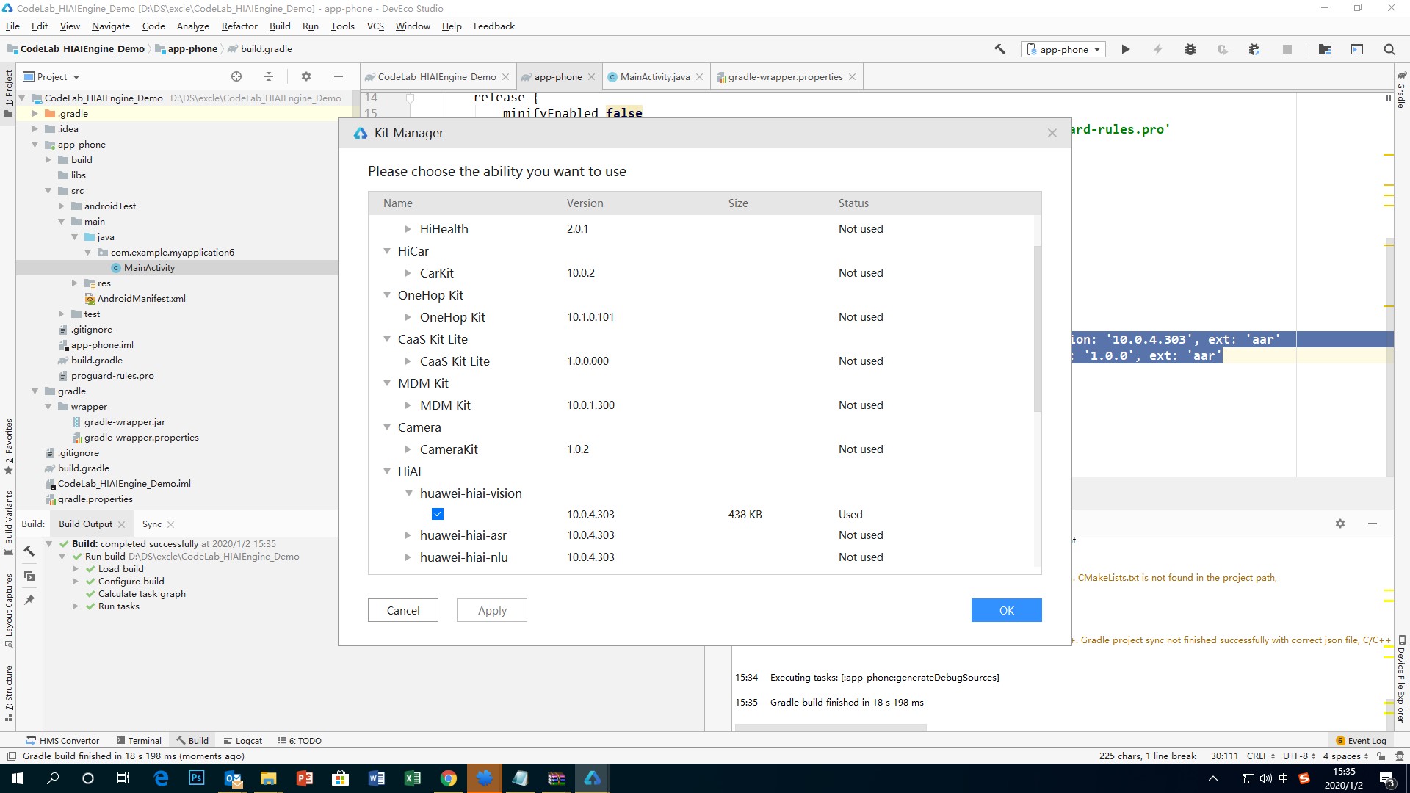The width and height of the screenshot is (1410, 793).
Task: Select gradle-wrapper.jar in project tree
Action: tap(125, 421)
